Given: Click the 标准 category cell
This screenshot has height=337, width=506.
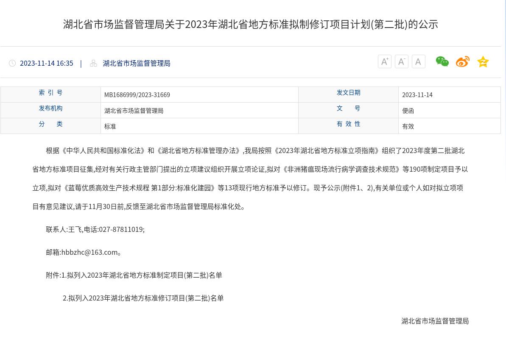Looking at the screenshot, I should 110,126.
